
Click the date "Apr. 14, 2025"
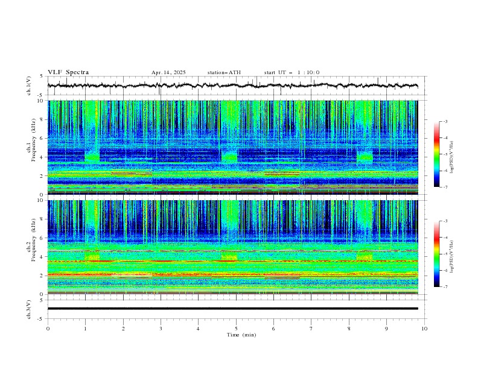tap(168, 72)
